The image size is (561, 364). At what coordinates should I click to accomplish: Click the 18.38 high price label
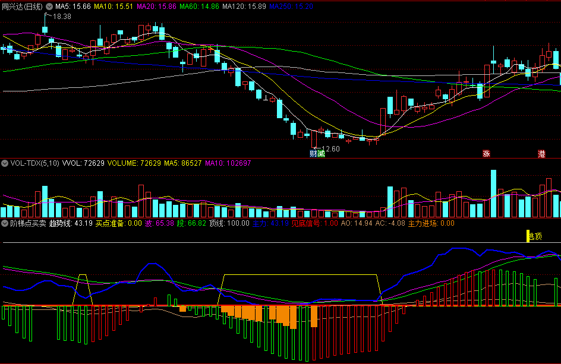point(62,17)
